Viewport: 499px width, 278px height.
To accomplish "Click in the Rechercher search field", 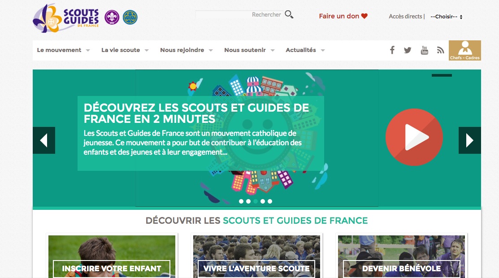I will coord(239,15).
